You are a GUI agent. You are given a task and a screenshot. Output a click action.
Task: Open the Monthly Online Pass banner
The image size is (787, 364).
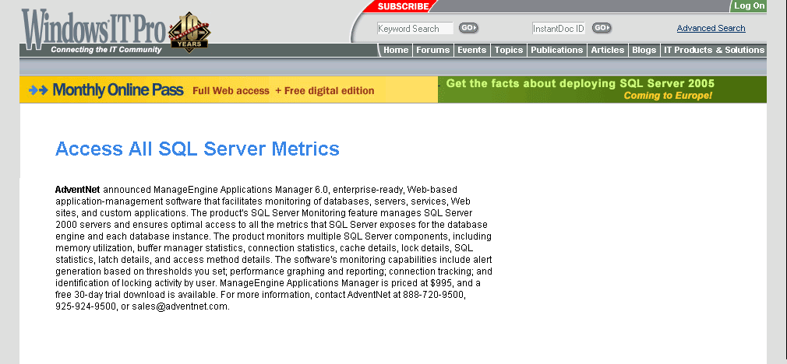click(228, 89)
